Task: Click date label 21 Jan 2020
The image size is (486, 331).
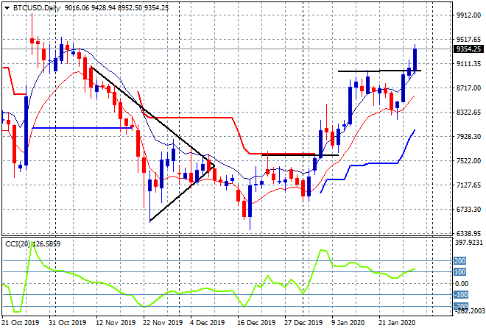Action: (x=397, y=322)
